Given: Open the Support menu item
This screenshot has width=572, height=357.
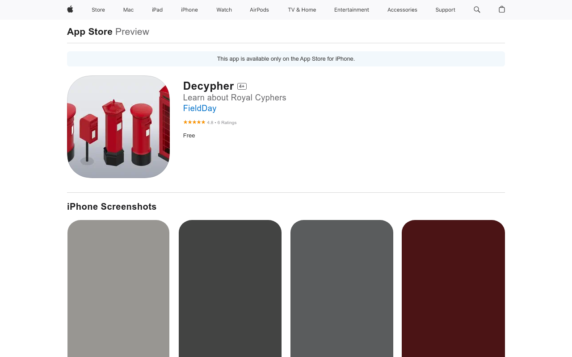Looking at the screenshot, I should point(445,10).
